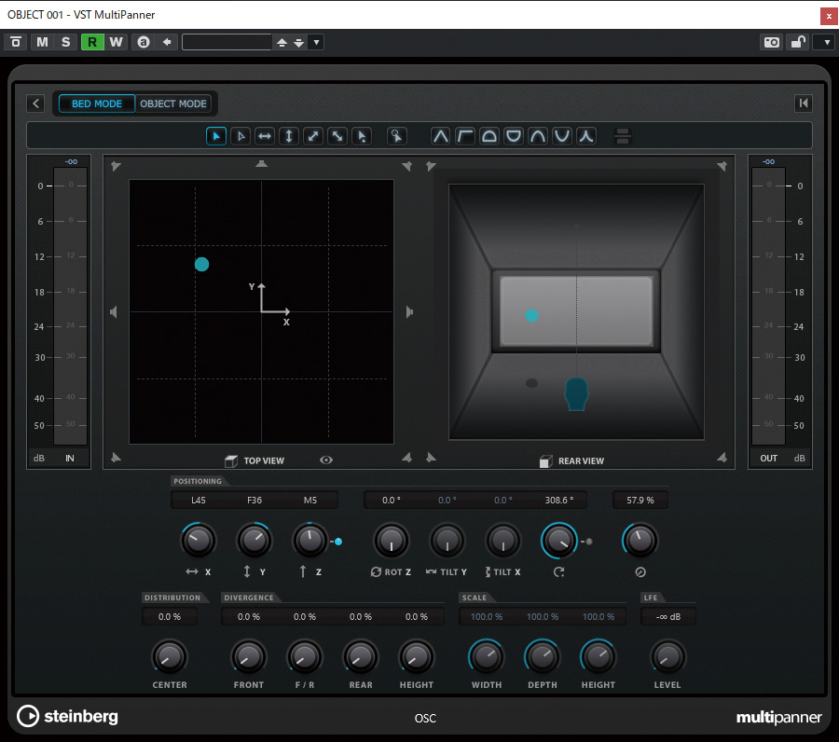Click the 57.9 % value field
The image size is (839, 742).
point(640,501)
